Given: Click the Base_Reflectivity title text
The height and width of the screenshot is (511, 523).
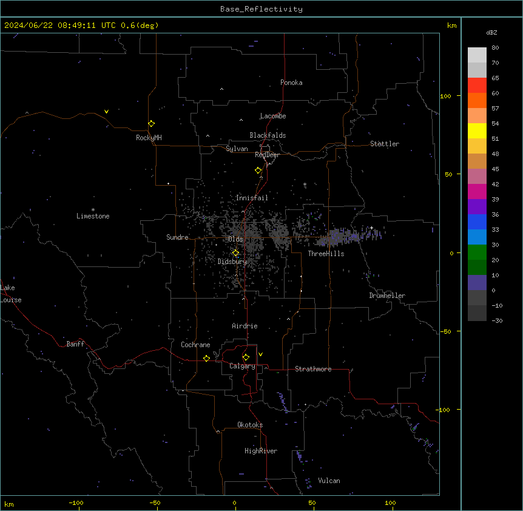Looking at the screenshot, I should pos(261,9).
